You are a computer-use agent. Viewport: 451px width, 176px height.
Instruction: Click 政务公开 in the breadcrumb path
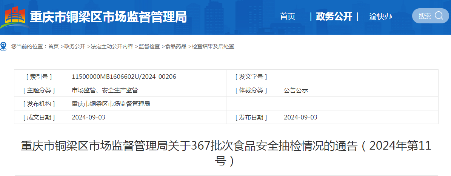[x=74, y=46]
